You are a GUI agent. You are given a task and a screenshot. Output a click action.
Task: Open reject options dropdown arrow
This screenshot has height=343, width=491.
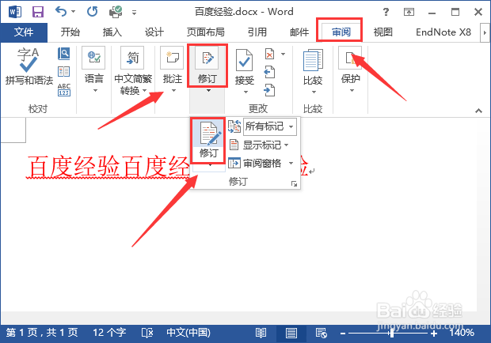pos(283,54)
